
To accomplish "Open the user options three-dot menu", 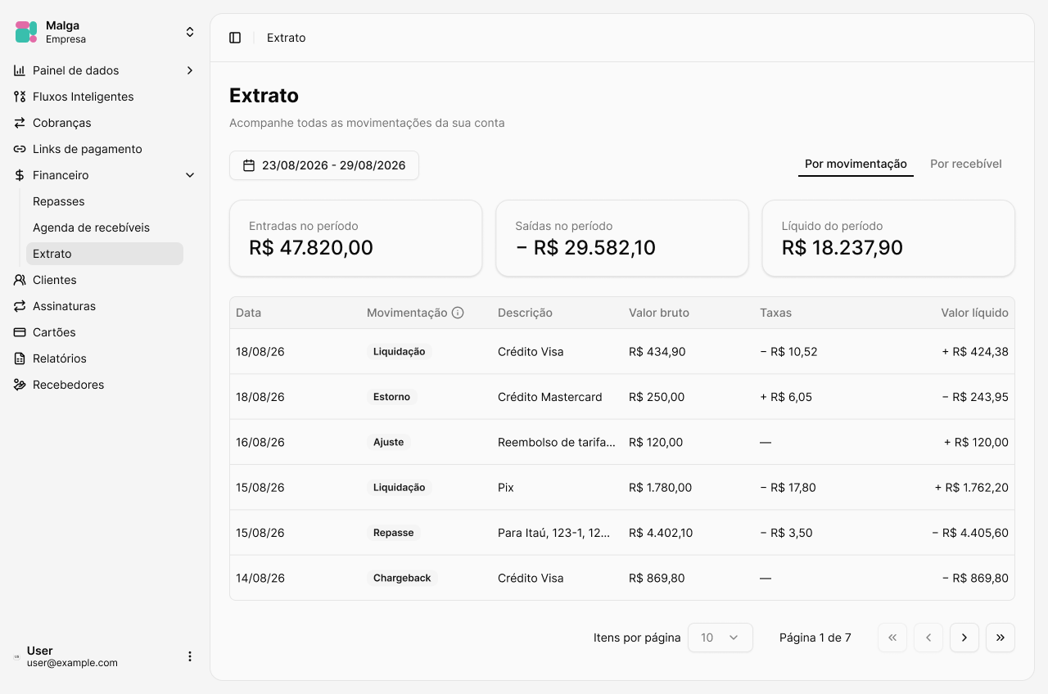I will pos(190,656).
